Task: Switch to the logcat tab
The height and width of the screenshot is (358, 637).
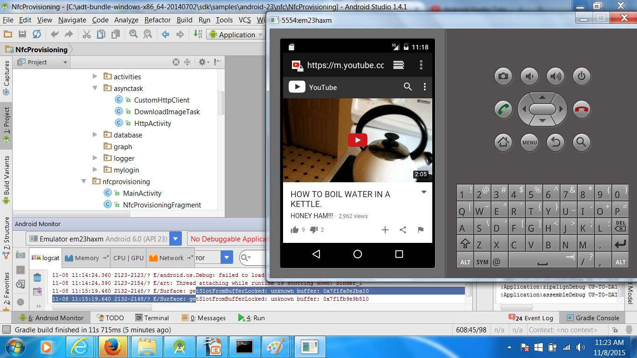Action: coord(47,258)
